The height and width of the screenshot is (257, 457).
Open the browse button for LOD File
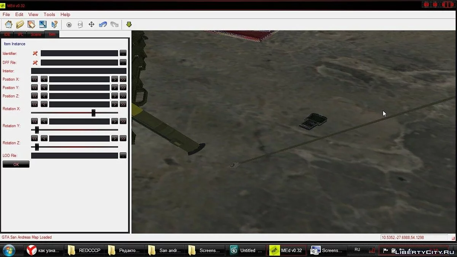coord(123,155)
